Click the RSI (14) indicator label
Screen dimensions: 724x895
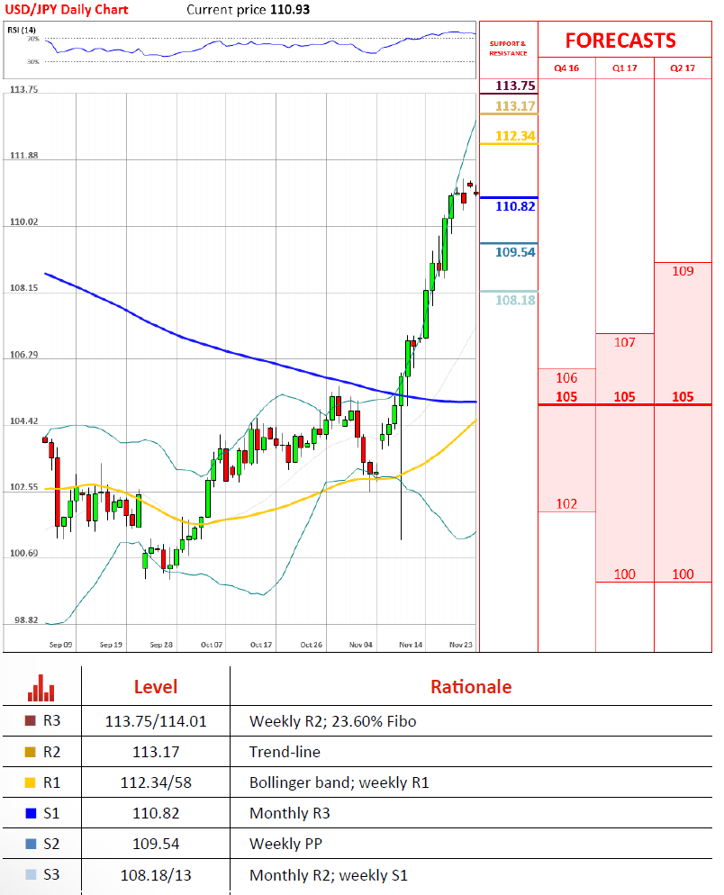pyautogui.click(x=22, y=30)
